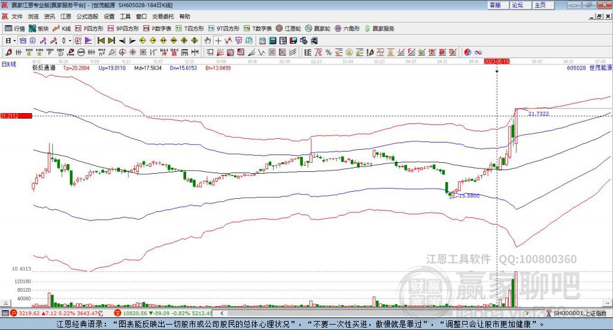Click the 客服 button in title bar
This screenshot has width=613, height=330.
tap(498, 5)
